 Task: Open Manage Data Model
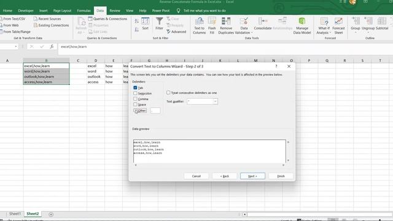(x=302, y=26)
